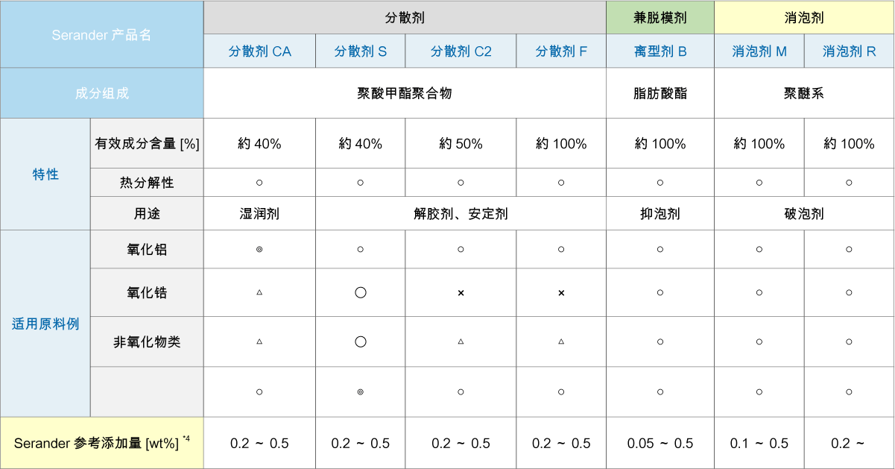Click the large circle in the 氧化锆 row
This screenshot has height=469, width=895.
tap(361, 293)
